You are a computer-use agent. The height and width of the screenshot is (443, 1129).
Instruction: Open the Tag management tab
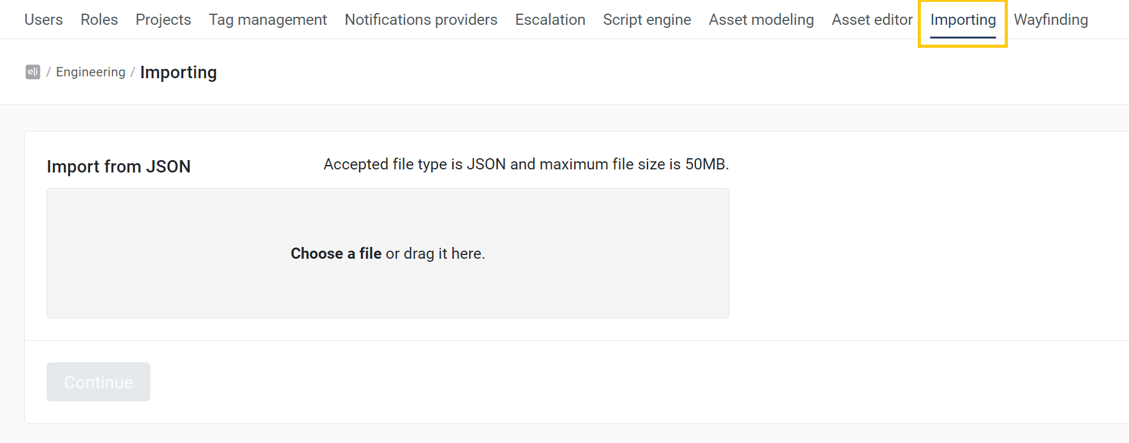pyautogui.click(x=268, y=20)
